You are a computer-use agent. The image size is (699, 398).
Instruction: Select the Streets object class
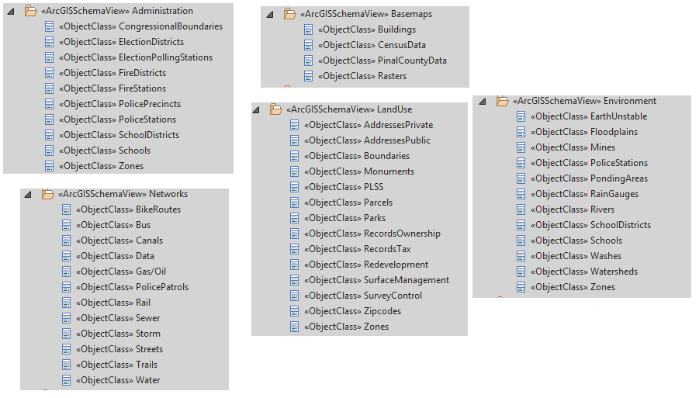click(x=119, y=349)
